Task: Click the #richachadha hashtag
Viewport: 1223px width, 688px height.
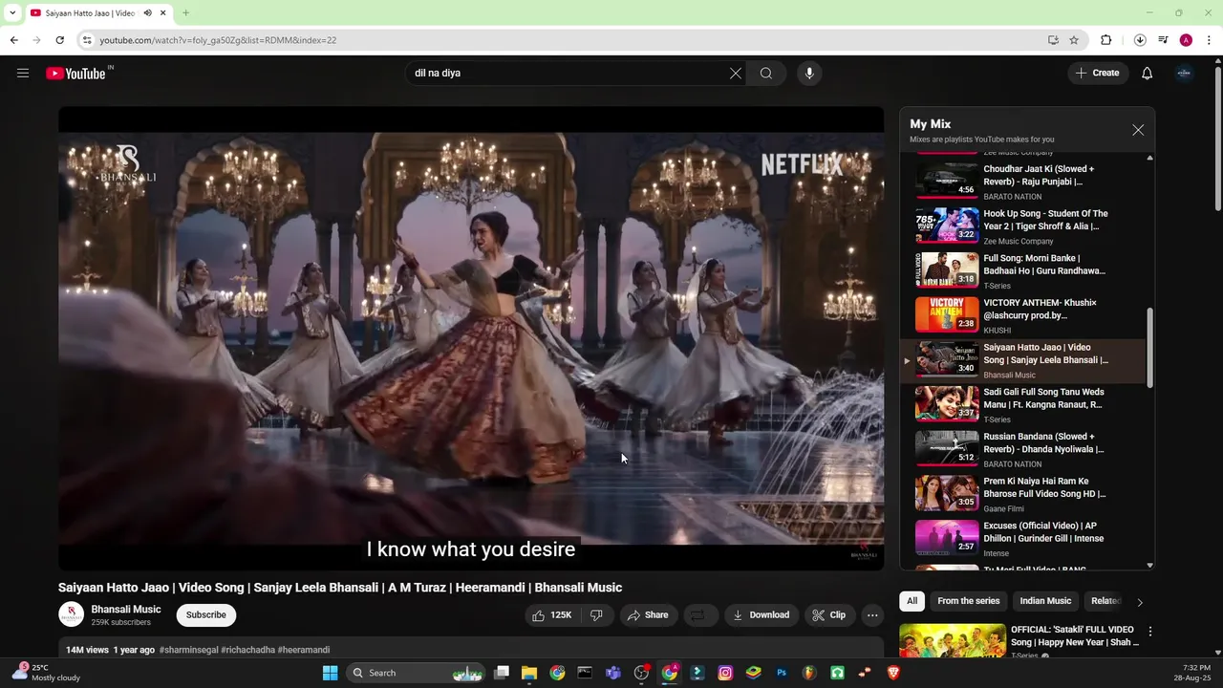Action: coord(247,650)
